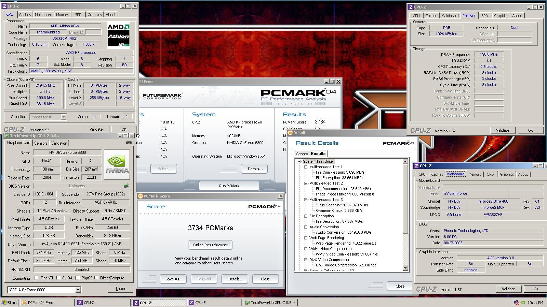The image size is (547, 307).
Task: Click the Result window title bar icon
Action: point(290,133)
